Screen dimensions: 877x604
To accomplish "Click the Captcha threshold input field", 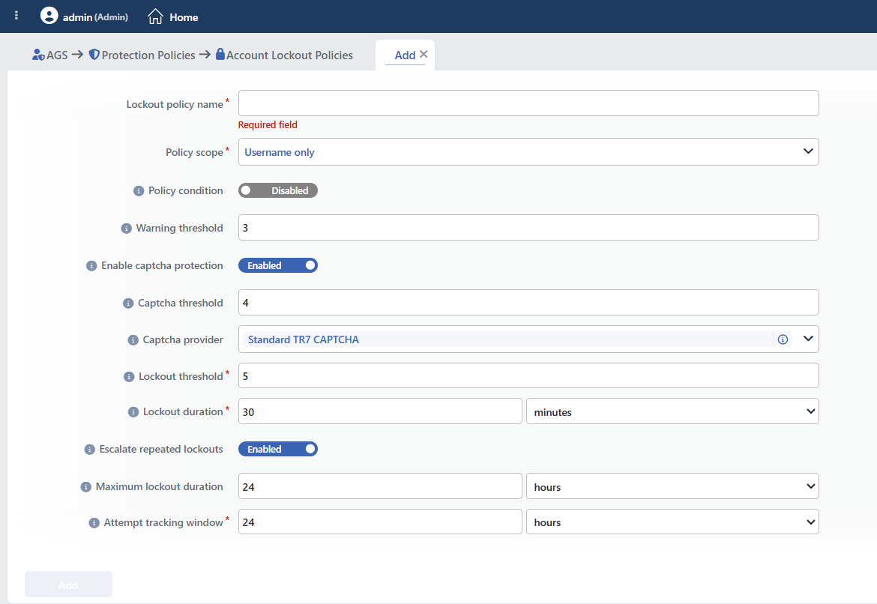I will pos(528,303).
